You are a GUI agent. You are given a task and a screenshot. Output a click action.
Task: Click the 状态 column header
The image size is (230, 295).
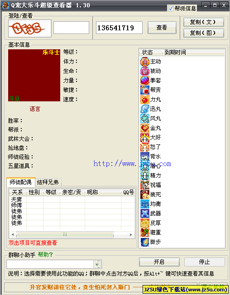(x=151, y=52)
